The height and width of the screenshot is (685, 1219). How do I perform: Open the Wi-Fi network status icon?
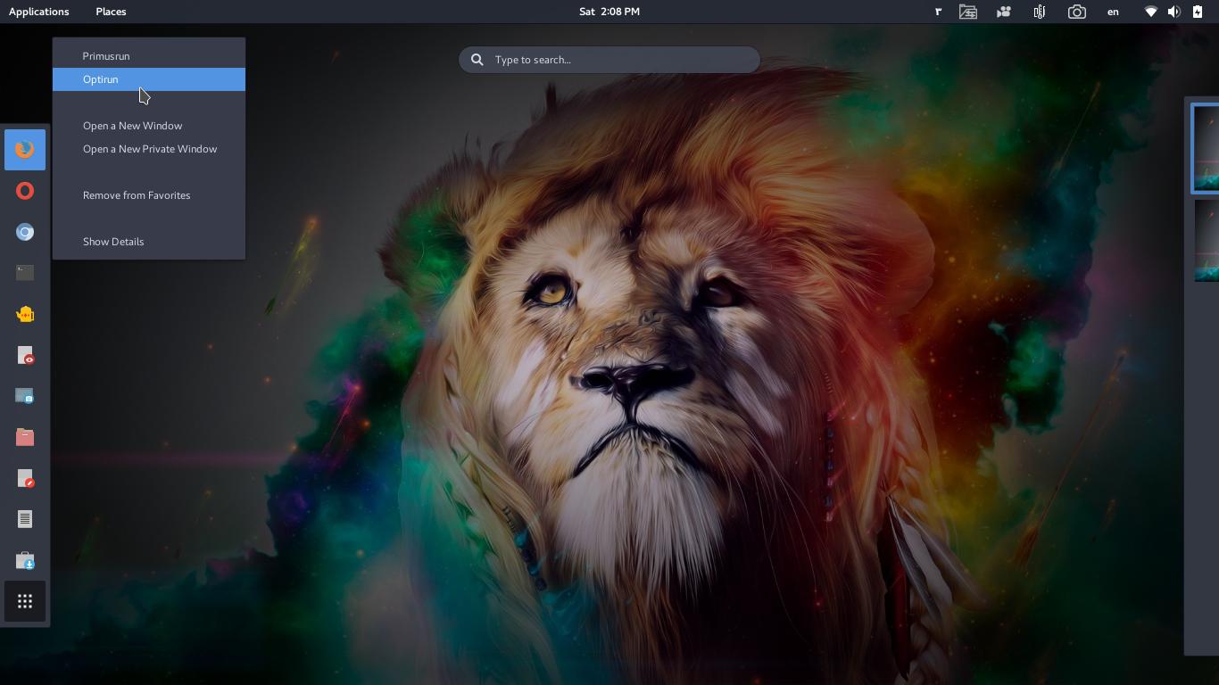pyautogui.click(x=1151, y=12)
